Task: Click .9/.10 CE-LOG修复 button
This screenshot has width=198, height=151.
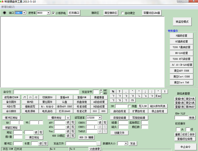Action: tap(181, 65)
